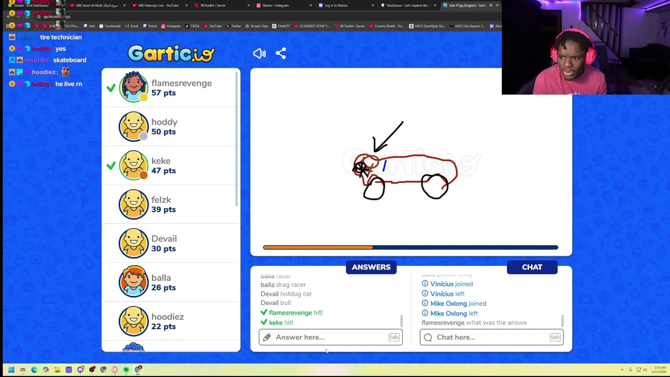This screenshot has height=377, width=670.
Task: Select the CHAT panel header
Action: (x=532, y=267)
